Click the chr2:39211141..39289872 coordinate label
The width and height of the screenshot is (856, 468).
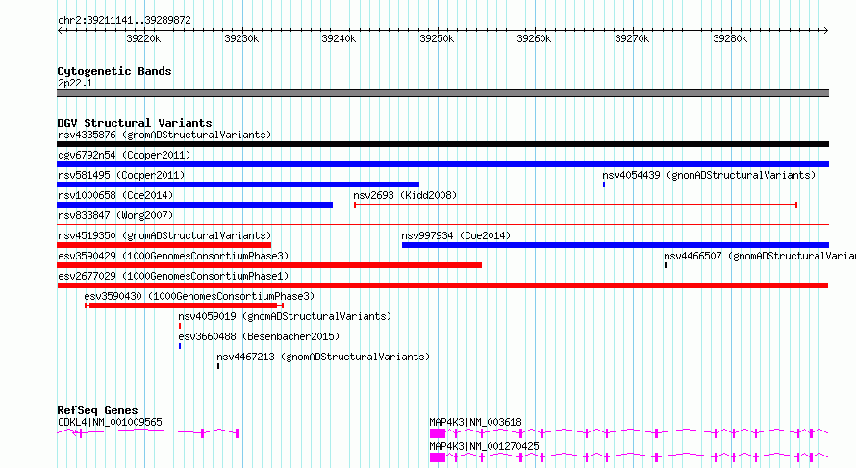click(x=124, y=20)
